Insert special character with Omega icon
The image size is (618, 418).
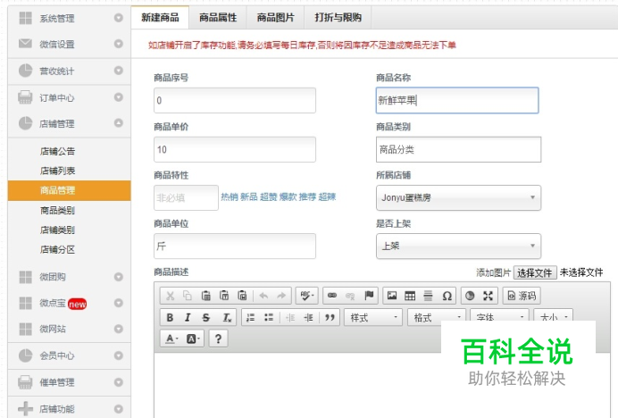point(447,296)
